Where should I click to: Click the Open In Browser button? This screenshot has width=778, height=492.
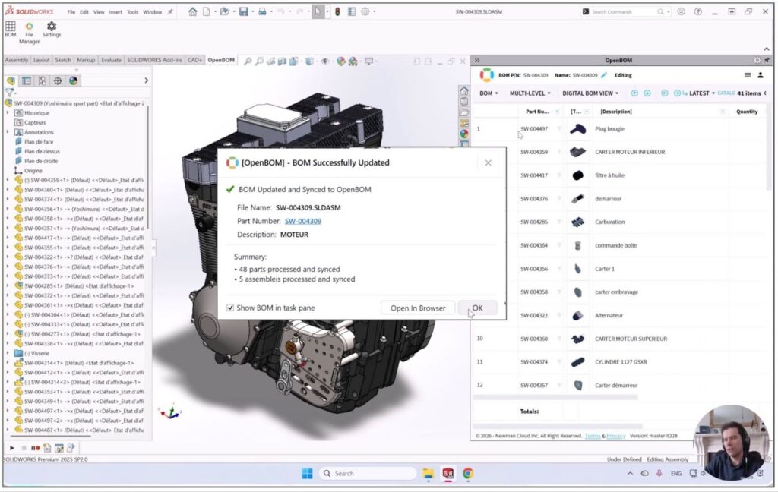point(418,307)
